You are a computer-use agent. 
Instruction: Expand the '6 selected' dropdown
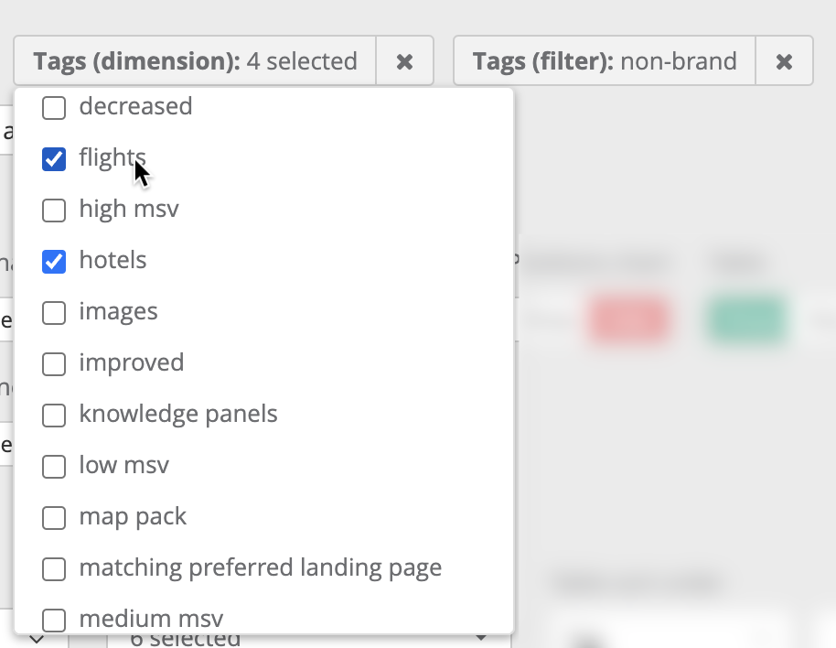coord(302,639)
